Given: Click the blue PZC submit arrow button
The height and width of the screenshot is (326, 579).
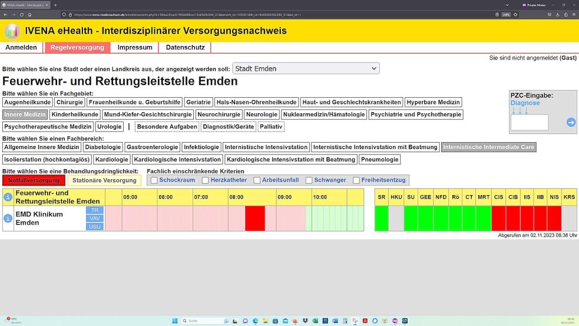Looking at the screenshot, I should point(571,123).
